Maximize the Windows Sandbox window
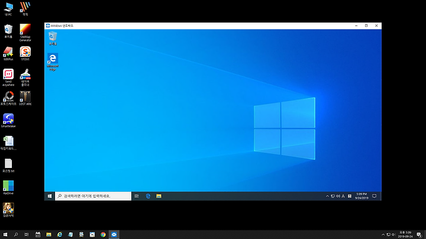426x239 pixels. click(x=366, y=25)
